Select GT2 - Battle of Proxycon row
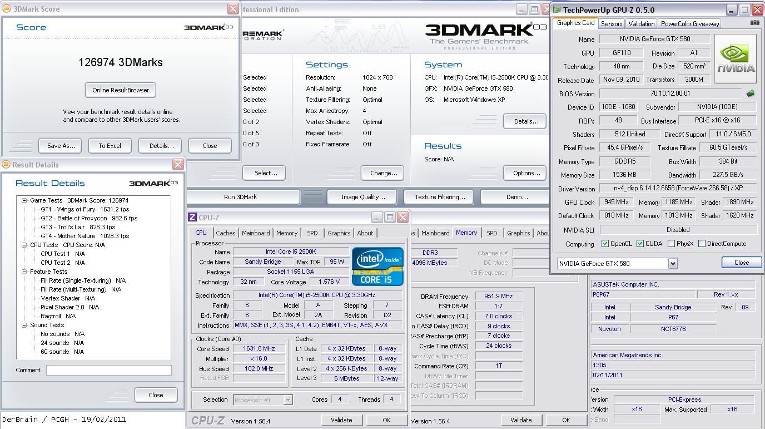 (89, 218)
